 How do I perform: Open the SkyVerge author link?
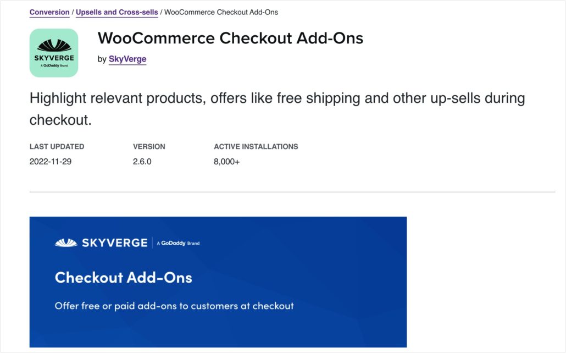pyautogui.click(x=127, y=59)
